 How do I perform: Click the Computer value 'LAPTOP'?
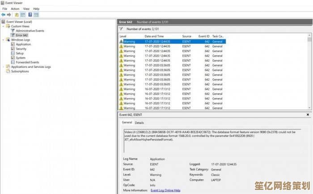click(x=216, y=180)
